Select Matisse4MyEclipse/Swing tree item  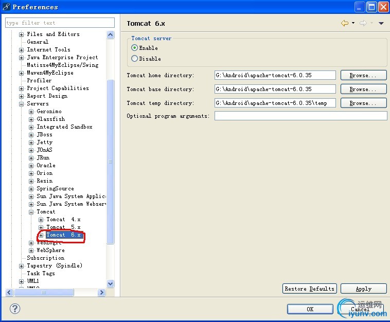(x=63, y=65)
